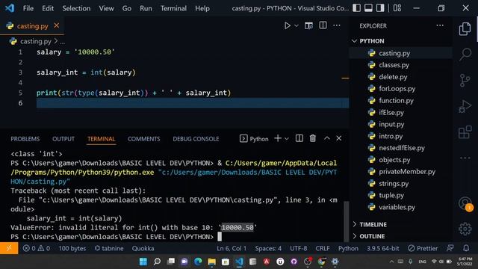Open delete.py in explorer
The image size is (478, 269).
(393, 77)
